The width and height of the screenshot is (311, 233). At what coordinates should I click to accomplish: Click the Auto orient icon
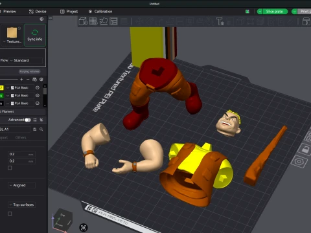pyautogui.click(x=104, y=21)
